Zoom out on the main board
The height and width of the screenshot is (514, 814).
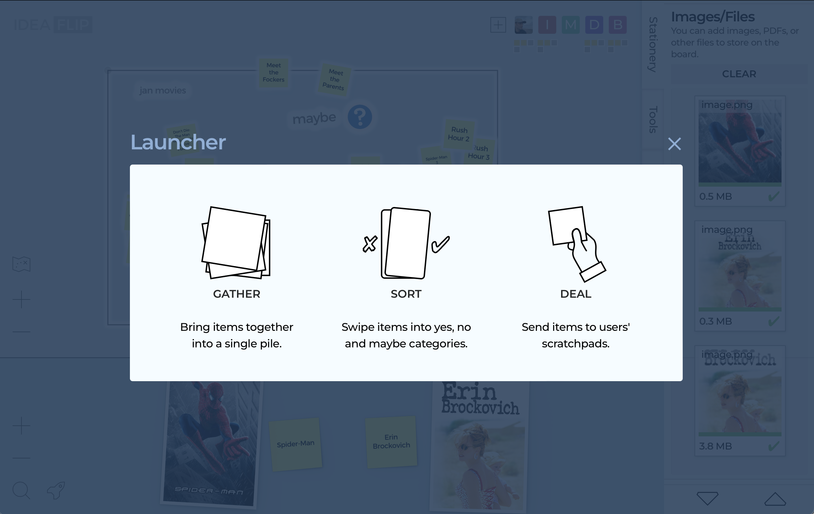pos(21,332)
